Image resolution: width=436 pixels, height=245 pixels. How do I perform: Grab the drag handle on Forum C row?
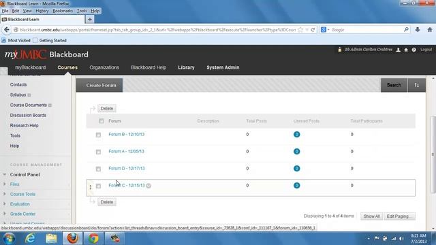(x=91, y=188)
